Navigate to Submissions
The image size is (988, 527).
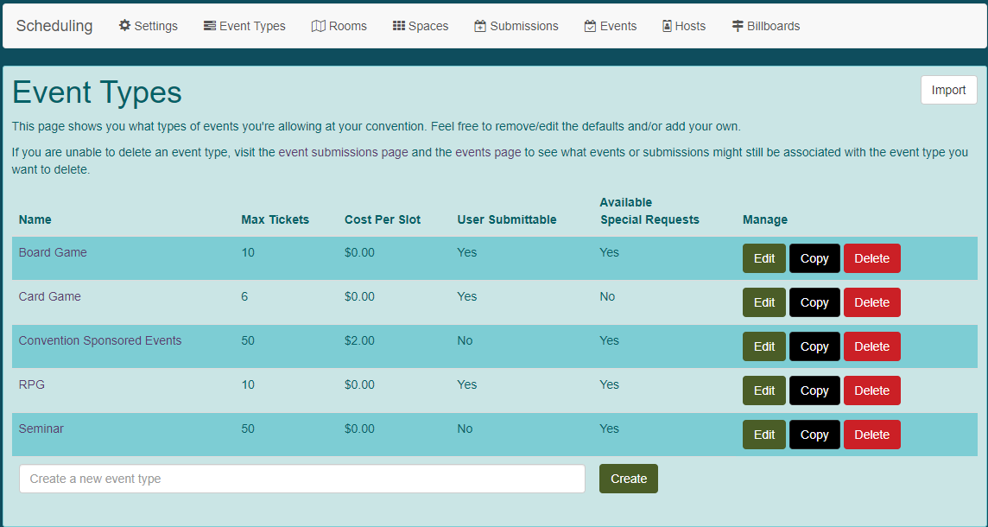pyautogui.click(x=516, y=26)
